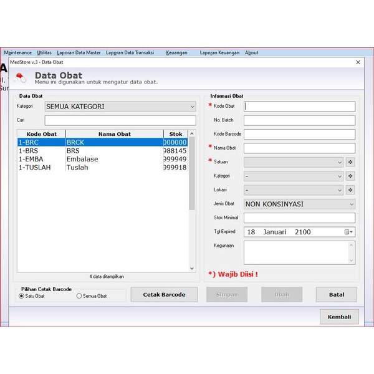Focus the Kode Barcode input field

pos(299,134)
